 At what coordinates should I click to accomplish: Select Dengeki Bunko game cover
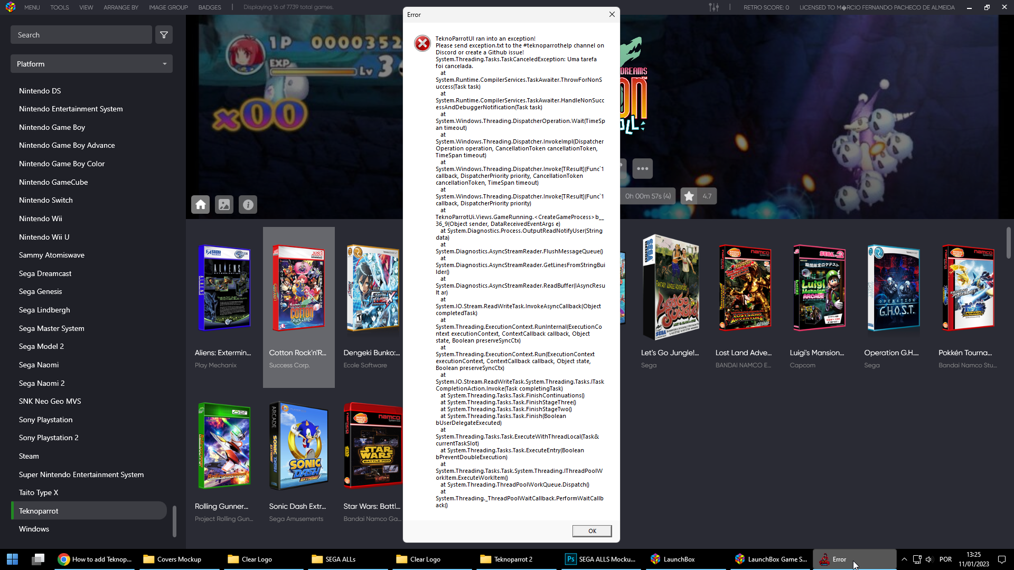click(x=373, y=288)
